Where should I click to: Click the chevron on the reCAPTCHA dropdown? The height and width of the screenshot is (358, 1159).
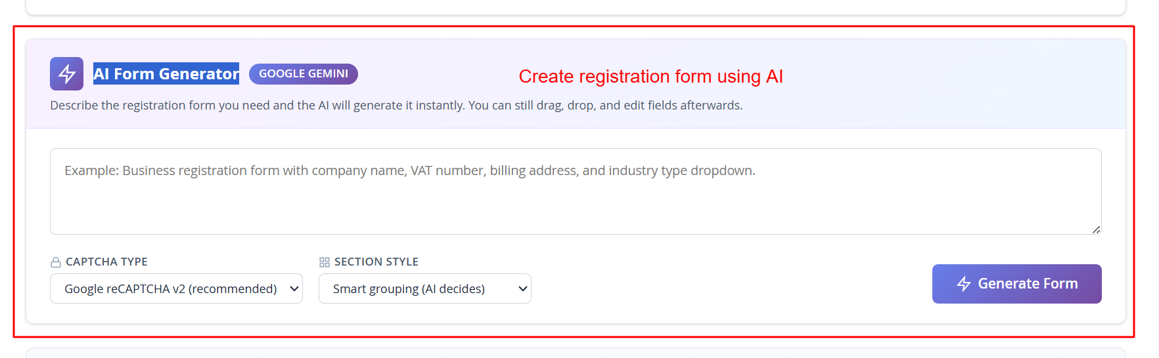coord(294,288)
